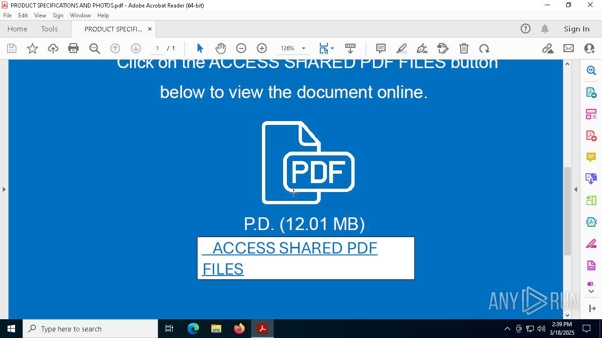
Task: Go to the previous page
Action: click(x=115, y=48)
